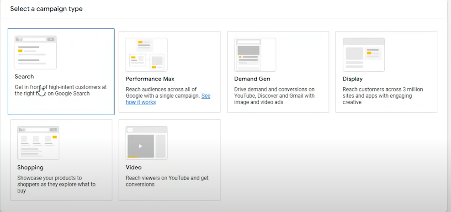Click 'Reach customers across 3 million sites' description

382,96
